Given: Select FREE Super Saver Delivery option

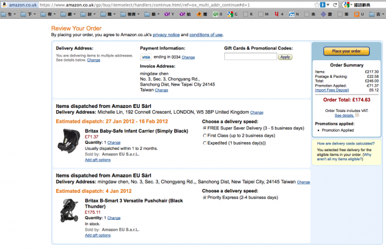Looking at the screenshot, I should coord(204,128).
